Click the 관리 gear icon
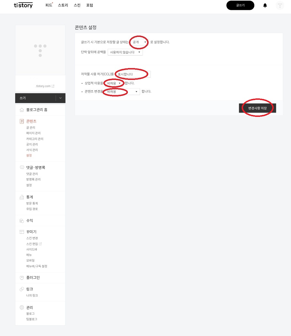Viewport: 291px width, 336px height. point(22,307)
